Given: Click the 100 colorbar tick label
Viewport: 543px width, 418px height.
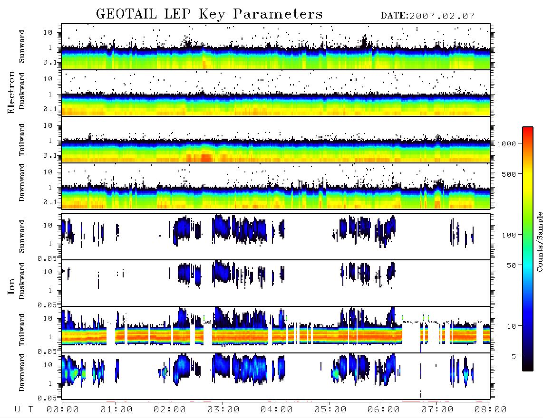Looking at the screenshot, I should pyautogui.click(x=509, y=235).
